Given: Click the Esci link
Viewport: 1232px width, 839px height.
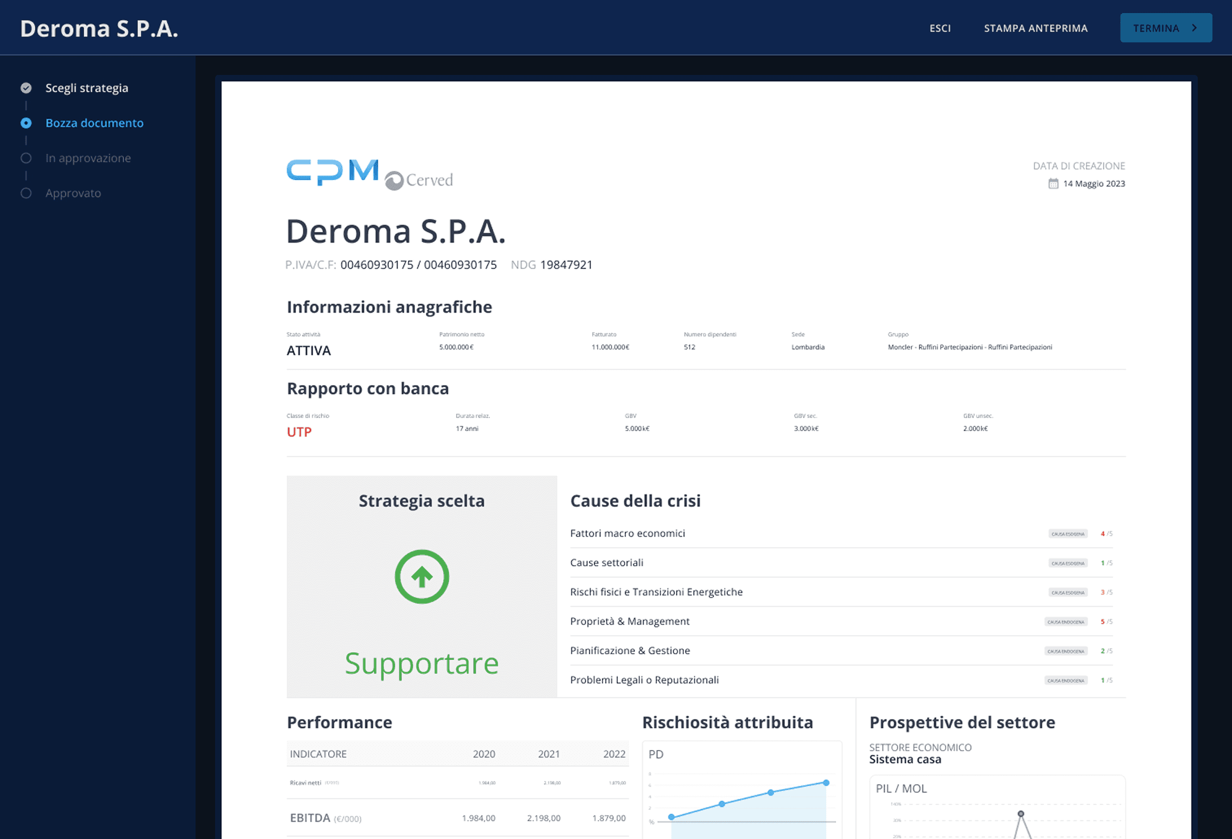Looking at the screenshot, I should click(x=940, y=28).
